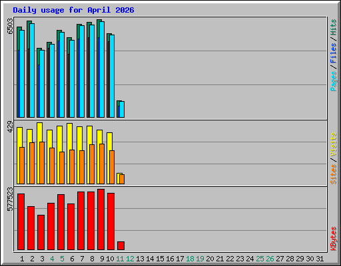Click green day 26 label
The height and width of the screenshot is (266, 341).
270,259
